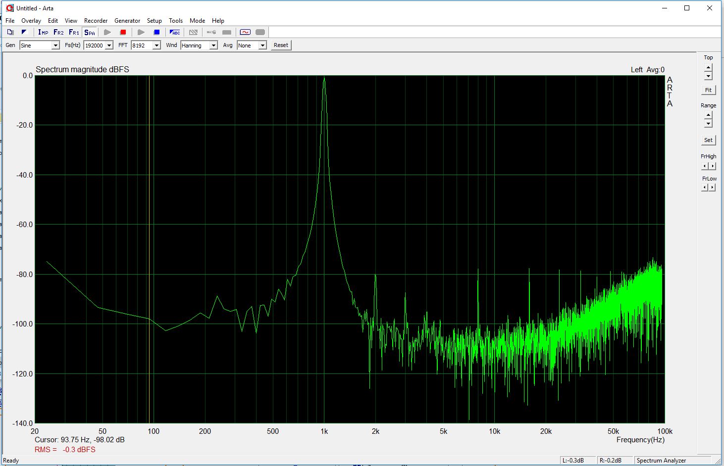
Task: Choose a window from the Wnd dropdown
Action: [x=213, y=46]
